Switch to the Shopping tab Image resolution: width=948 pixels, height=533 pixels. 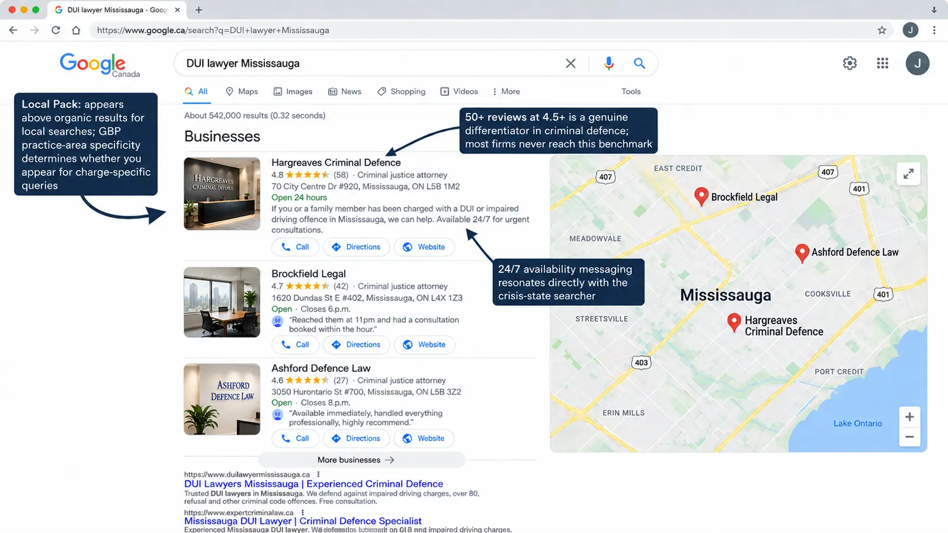pos(401,91)
